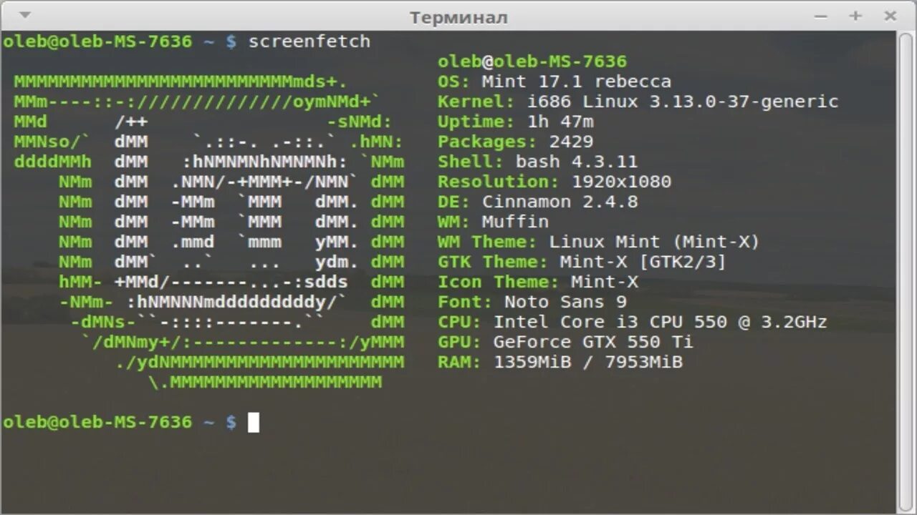Click the 'Icon Theme: Mint-X' line
917x515 pixels.
[538, 282]
